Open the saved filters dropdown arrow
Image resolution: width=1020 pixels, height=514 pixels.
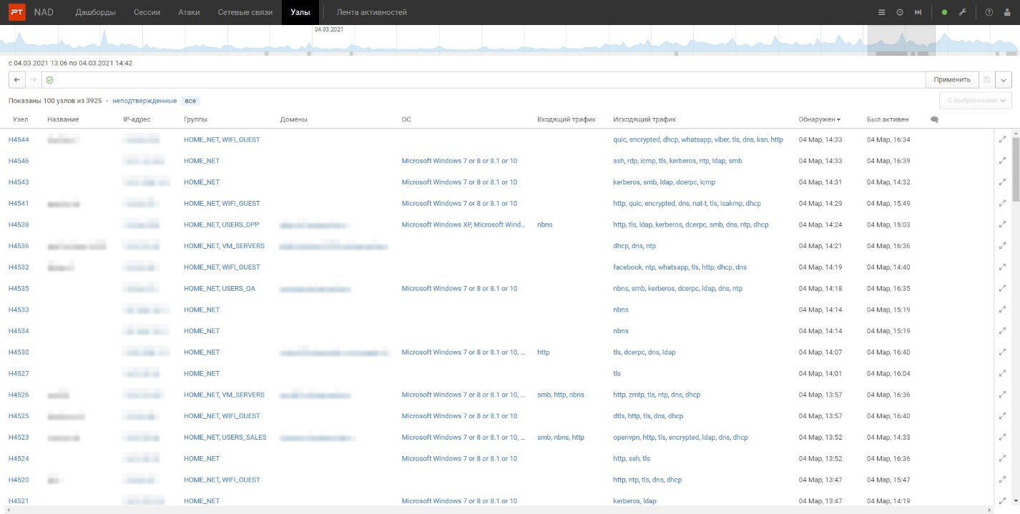point(1004,79)
